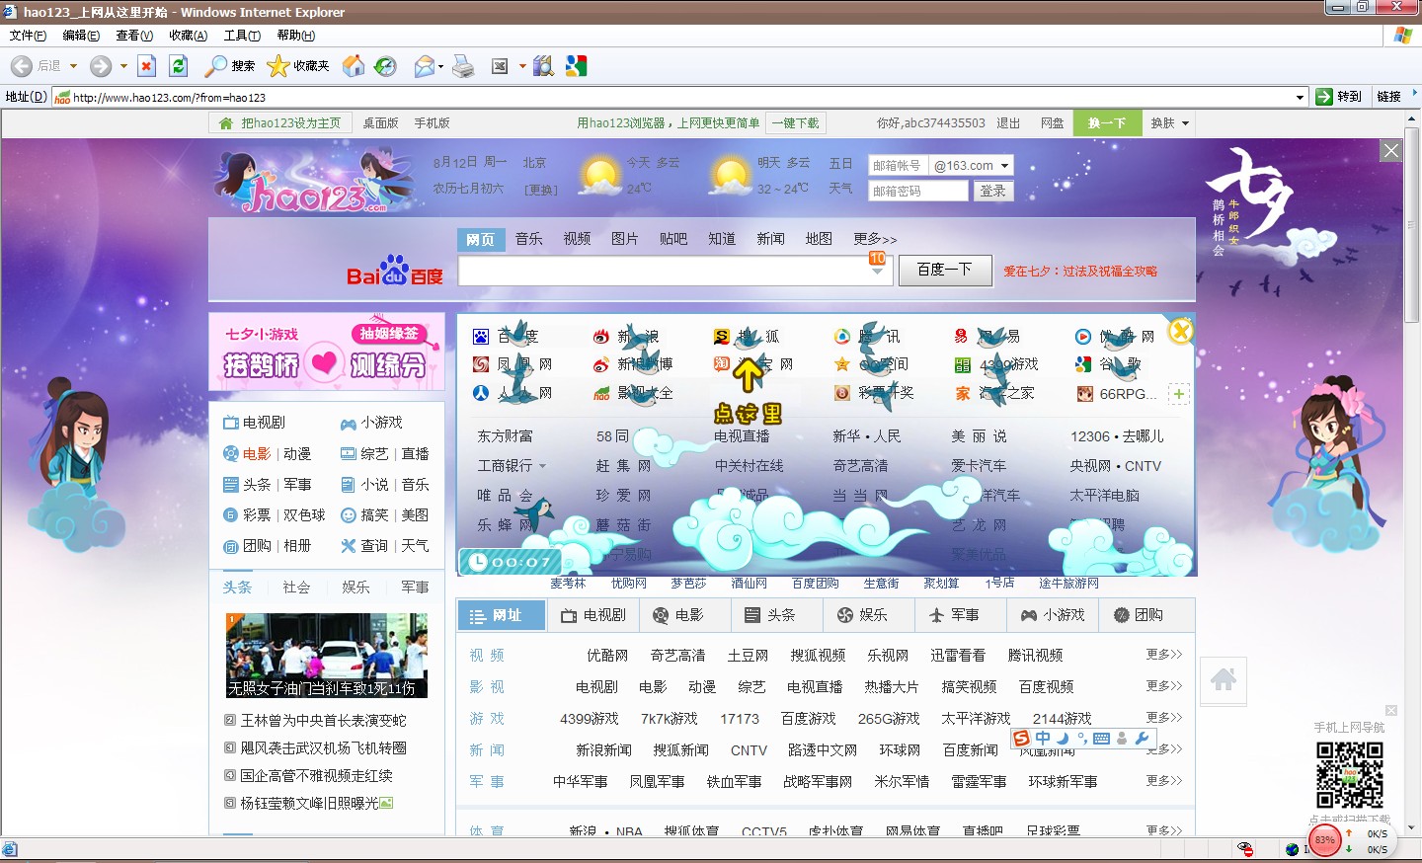This screenshot has width=1422, height=863.
Task: Toggle the moon half/full-width switch on the Sogou bar
Action: coord(1063,739)
